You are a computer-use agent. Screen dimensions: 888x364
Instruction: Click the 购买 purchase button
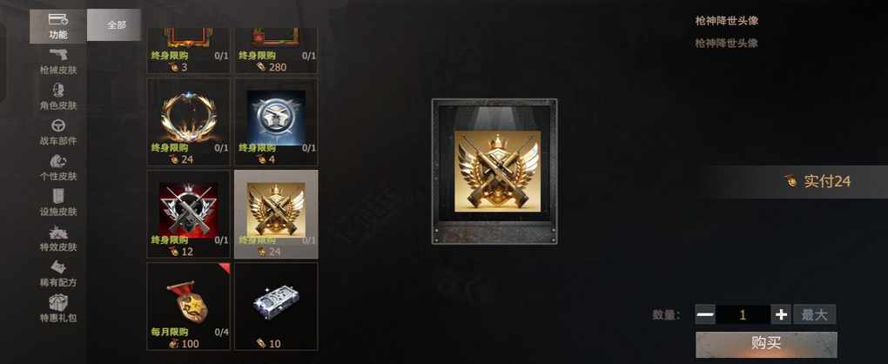pos(766,344)
